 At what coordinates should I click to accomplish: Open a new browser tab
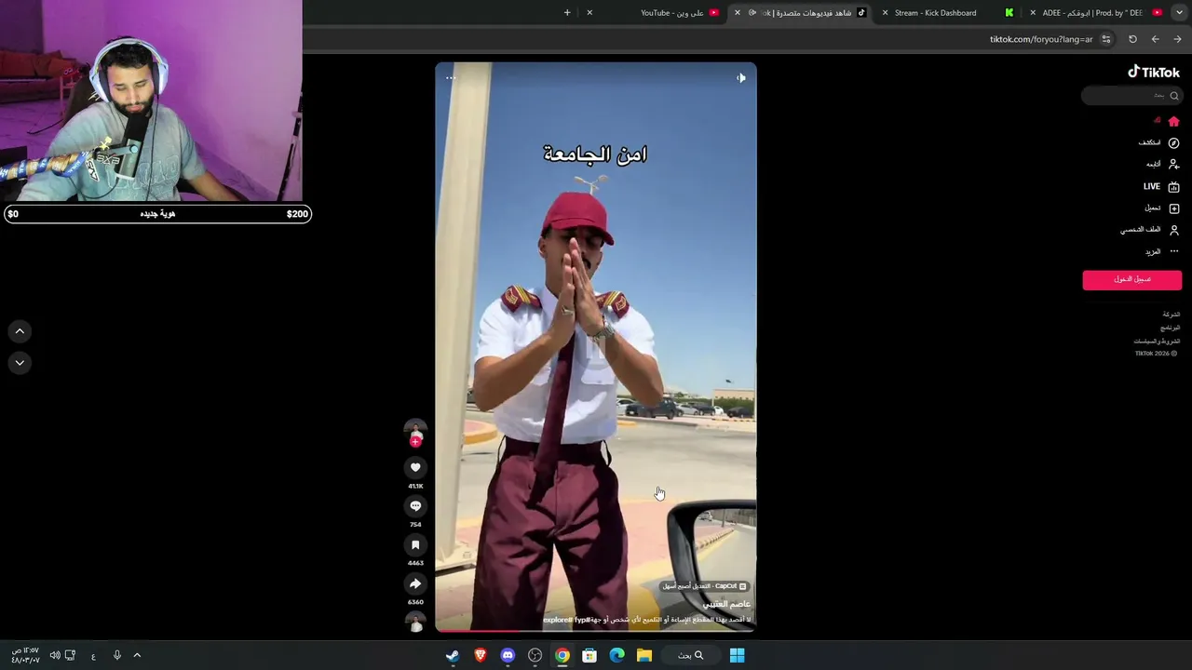[567, 13]
